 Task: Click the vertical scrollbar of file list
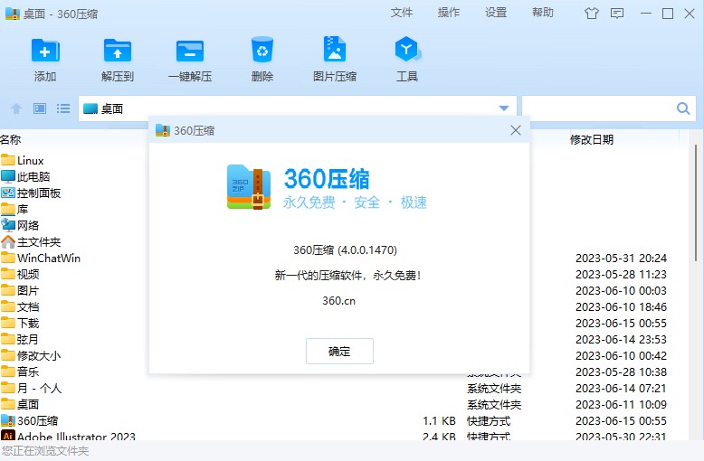point(696,202)
